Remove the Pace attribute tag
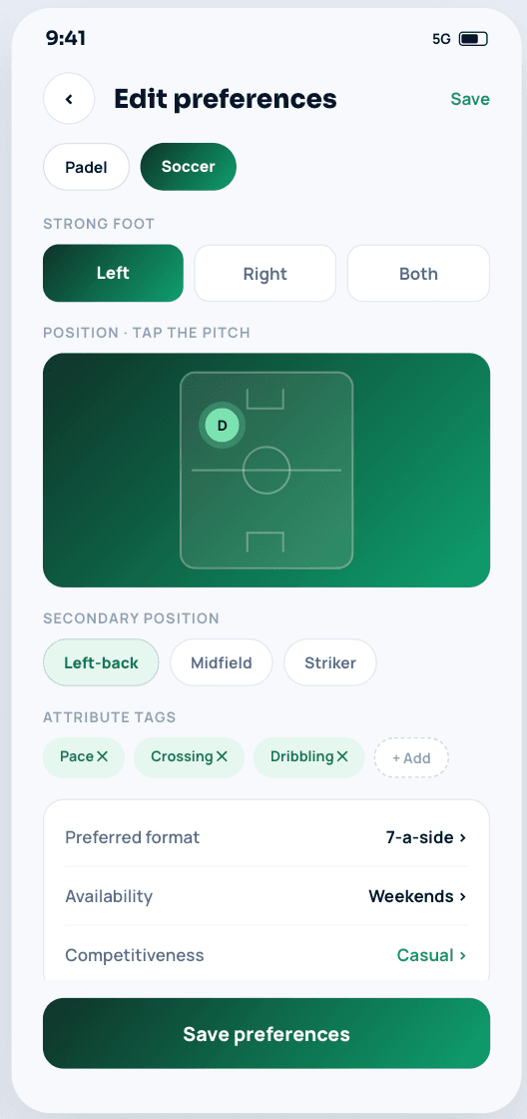Image resolution: width=527 pixels, height=1119 pixels. pyautogui.click(x=102, y=756)
